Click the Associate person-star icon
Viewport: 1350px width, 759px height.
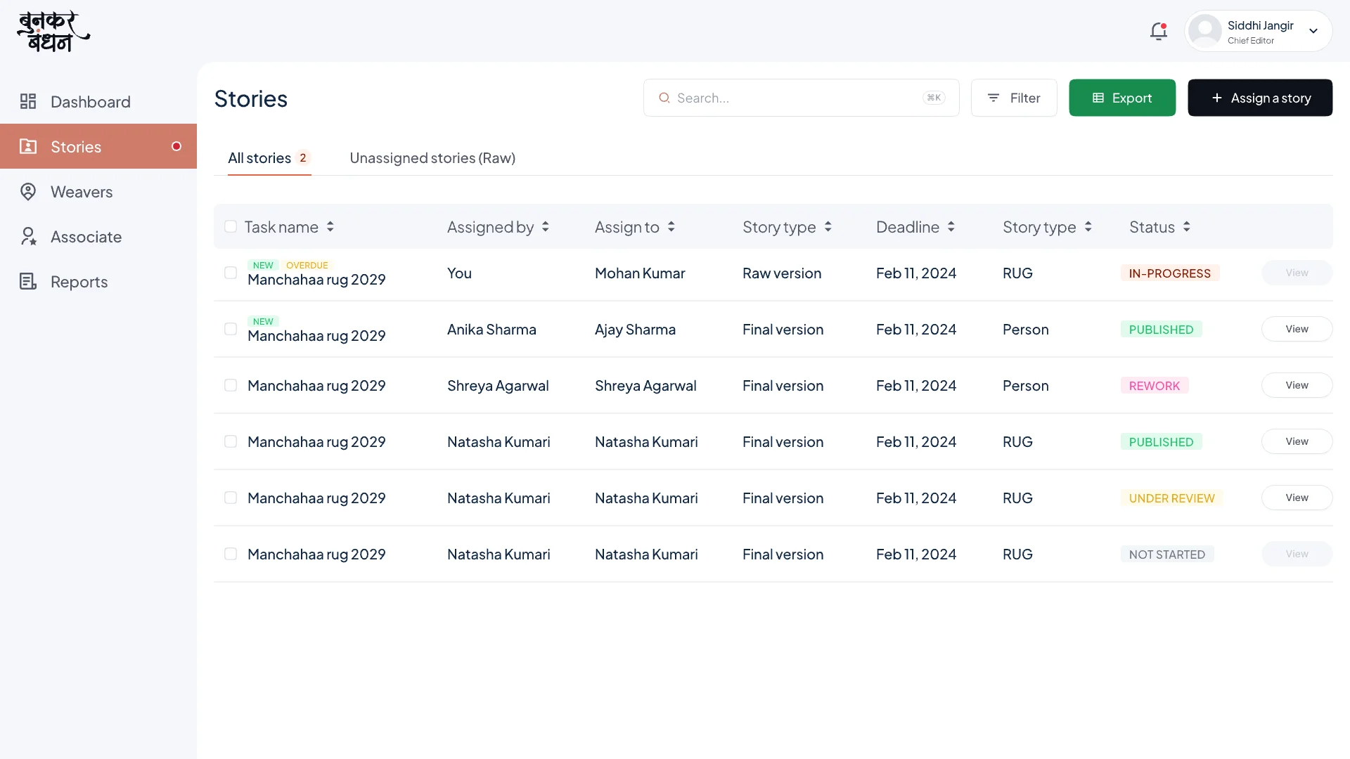[28, 237]
